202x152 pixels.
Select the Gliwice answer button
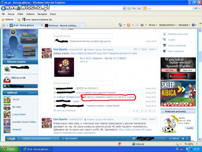(29, 46)
